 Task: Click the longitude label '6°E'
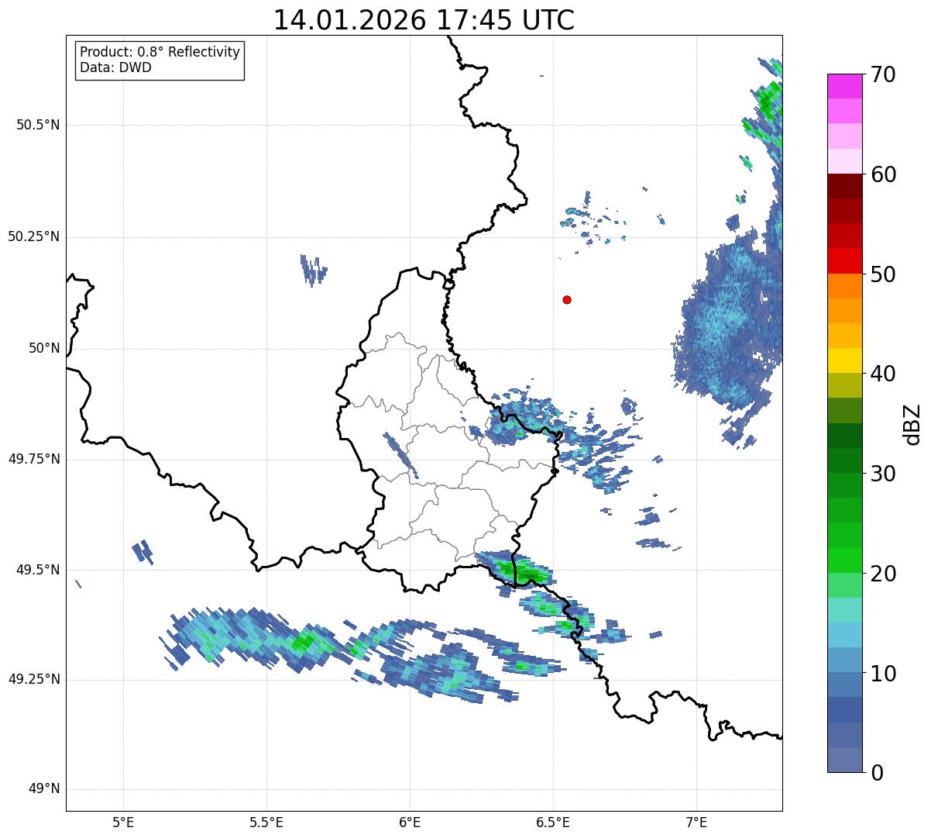click(x=410, y=822)
